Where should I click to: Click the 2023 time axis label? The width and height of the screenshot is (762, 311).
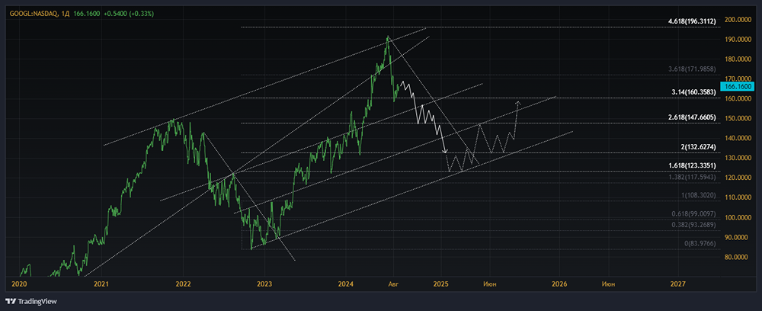[264, 284]
